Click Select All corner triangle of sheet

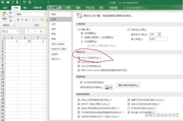pos(3,37)
